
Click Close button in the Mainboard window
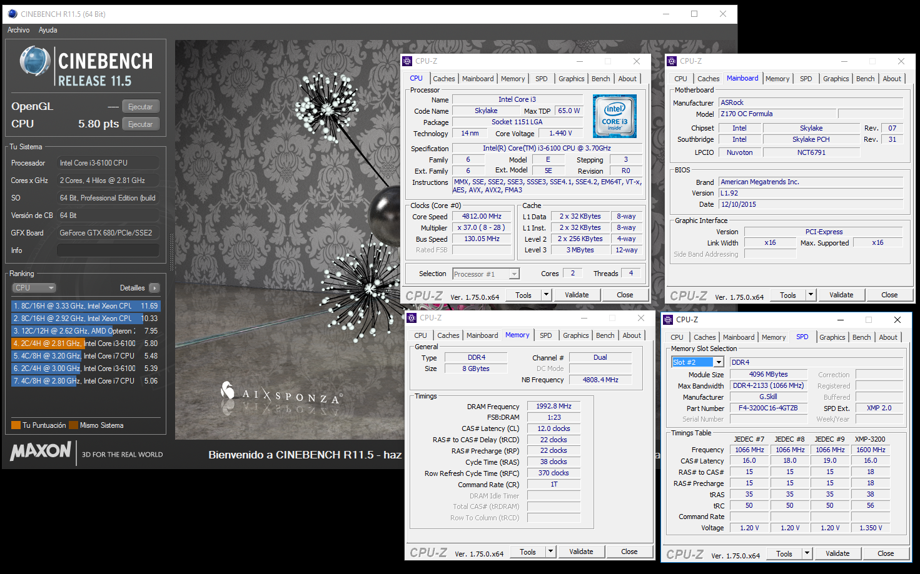[x=889, y=295]
